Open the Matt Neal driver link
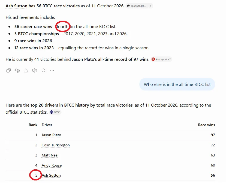 point(50,155)
